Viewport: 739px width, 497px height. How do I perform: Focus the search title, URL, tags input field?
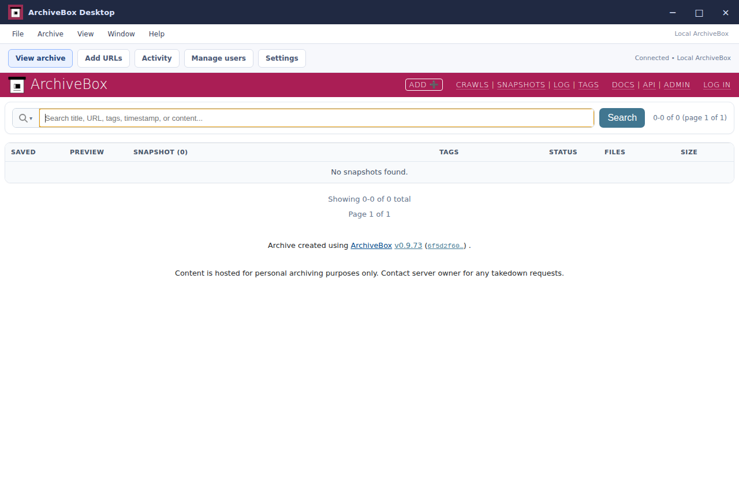tap(316, 118)
